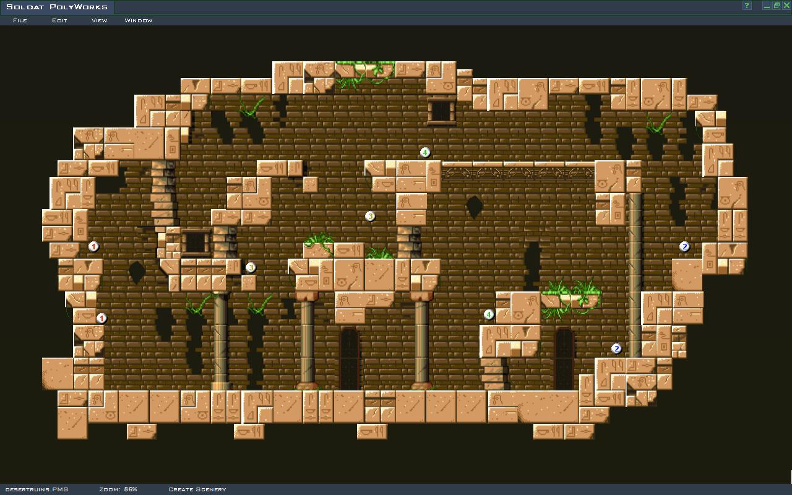Select the lower red spawn marker 1

coord(101,318)
